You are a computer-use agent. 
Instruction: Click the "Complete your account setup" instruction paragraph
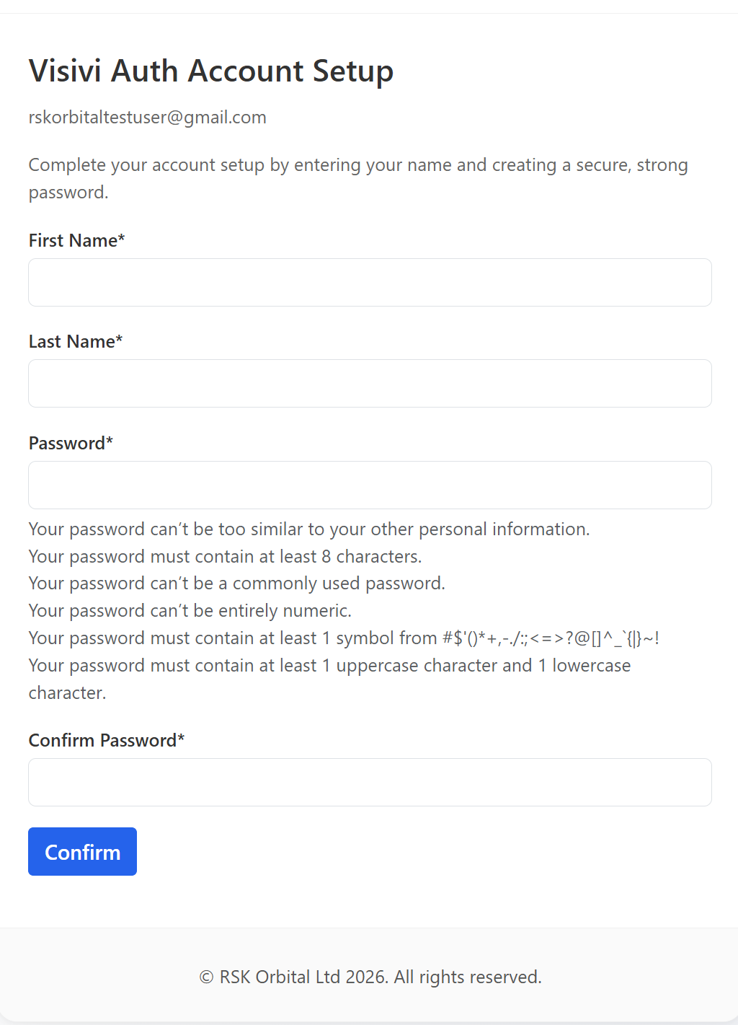[358, 178]
